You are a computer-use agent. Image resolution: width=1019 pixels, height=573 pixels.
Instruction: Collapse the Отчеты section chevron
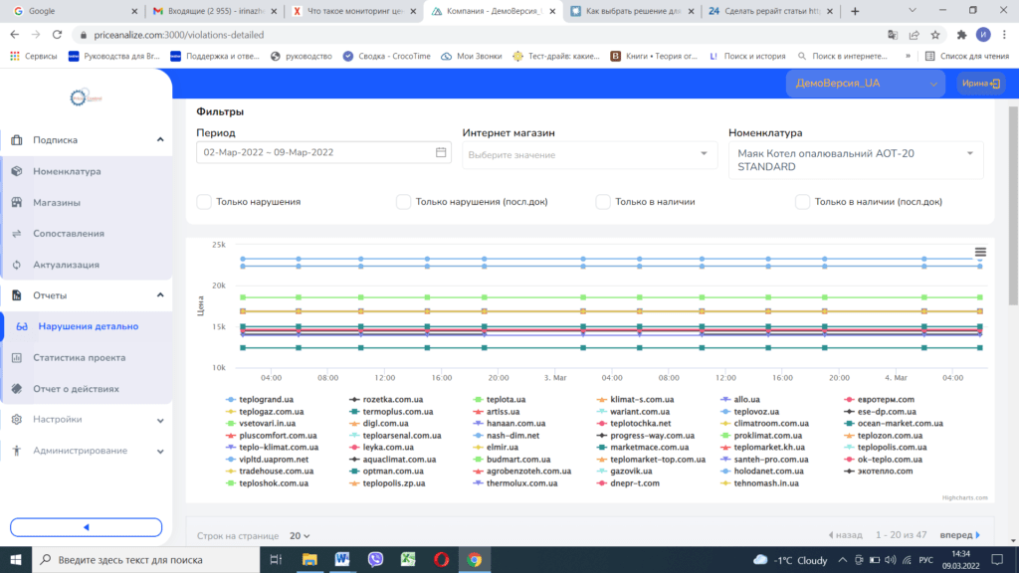(160, 294)
